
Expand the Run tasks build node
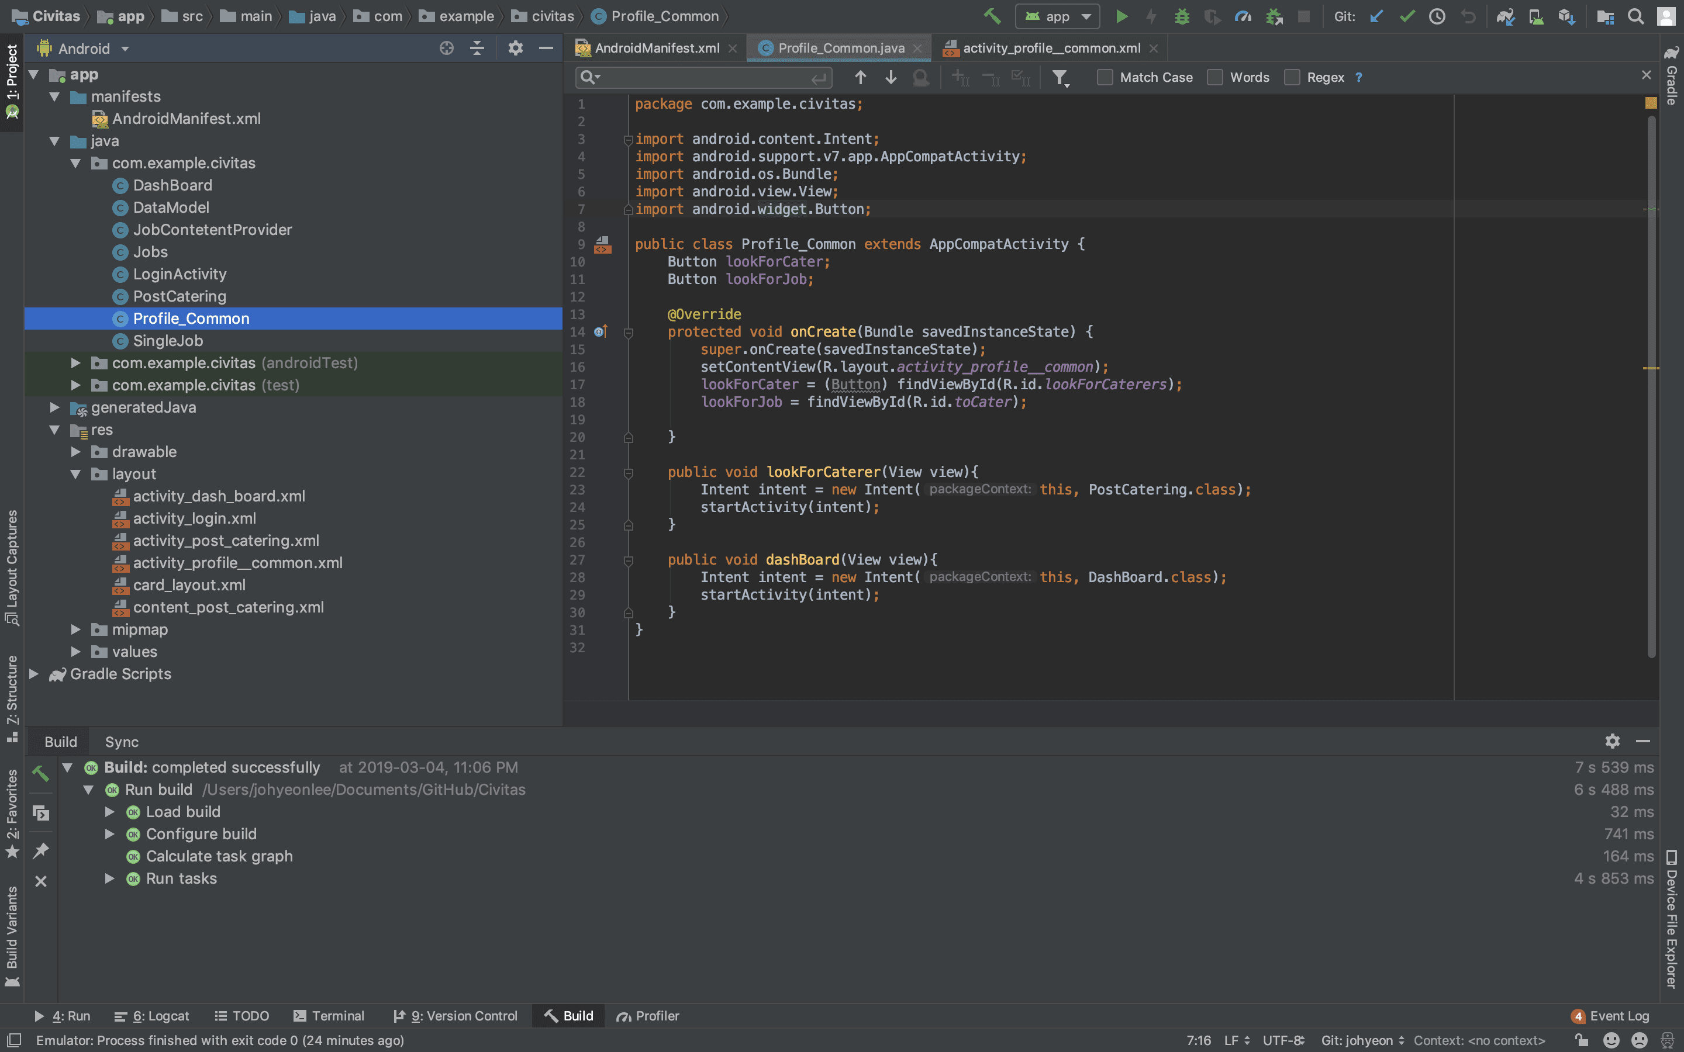click(110, 878)
